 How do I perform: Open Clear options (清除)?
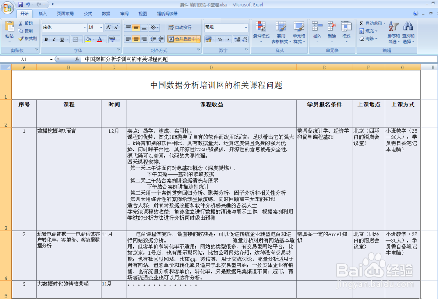[x=368, y=39]
